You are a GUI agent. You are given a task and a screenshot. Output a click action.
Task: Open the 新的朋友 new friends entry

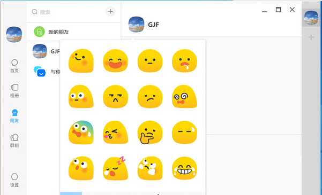coord(73,32)
